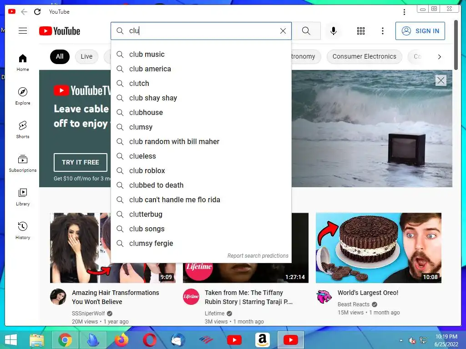This screenshot has width=466, height=349.
Task: Click the TRY IT FREE button
Action: [81, 162]
